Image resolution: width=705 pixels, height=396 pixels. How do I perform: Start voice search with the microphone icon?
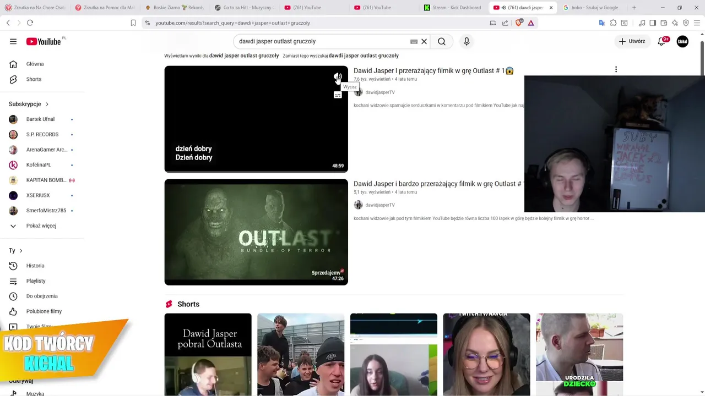pos(467,41)
